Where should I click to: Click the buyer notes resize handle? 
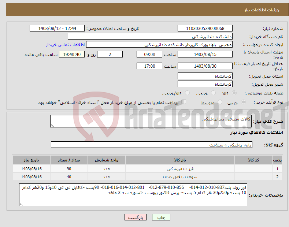click(21, 204)
